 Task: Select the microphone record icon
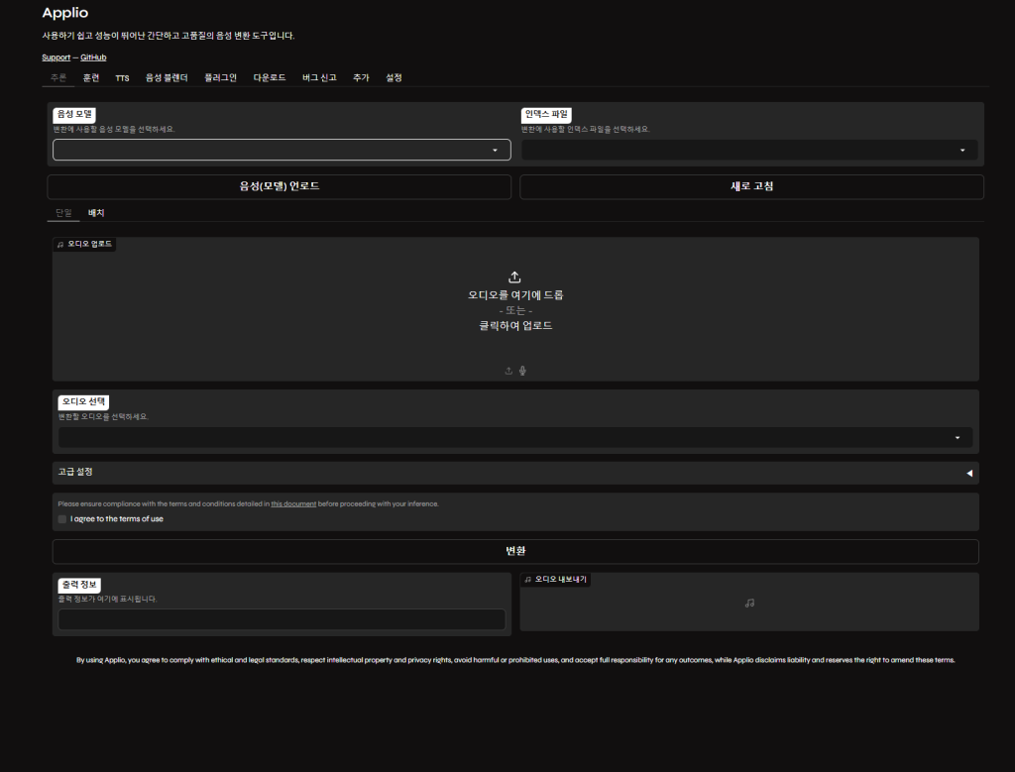pyautogui.click(x=522, y=371)
